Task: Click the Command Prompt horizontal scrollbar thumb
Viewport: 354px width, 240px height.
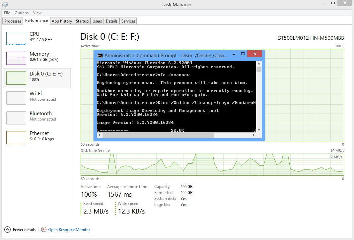Action: coord(158,135)
